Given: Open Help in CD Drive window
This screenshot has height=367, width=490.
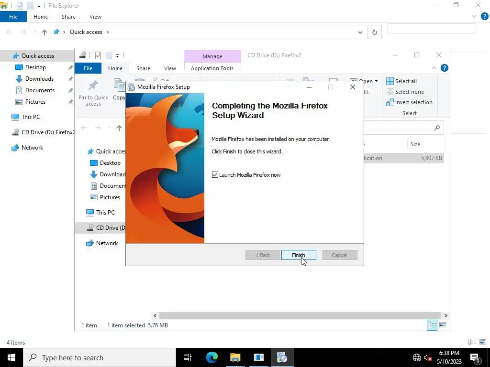Looking at the screenshot, I should coord(445,68).
